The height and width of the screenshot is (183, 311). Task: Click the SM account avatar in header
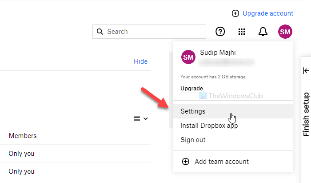[x=285, y=32]
